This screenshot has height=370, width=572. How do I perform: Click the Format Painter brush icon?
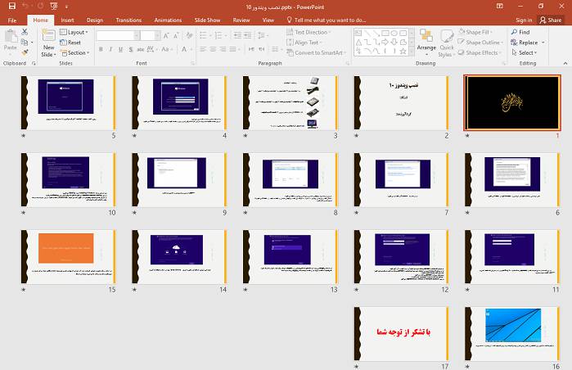[25, 52]
